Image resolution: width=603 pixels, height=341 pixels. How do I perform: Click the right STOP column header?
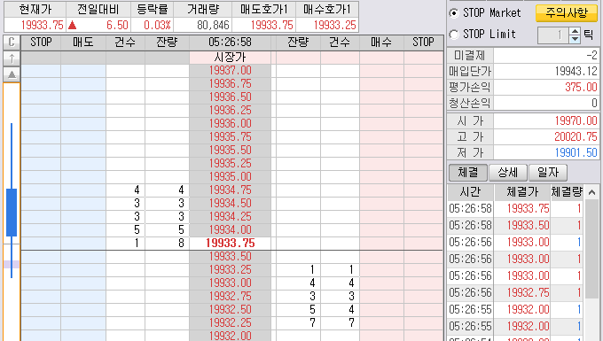[424, 42]
